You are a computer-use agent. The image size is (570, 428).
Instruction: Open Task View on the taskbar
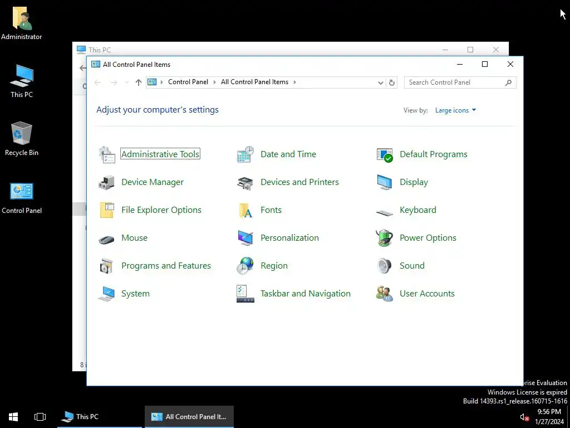pos(40,417)
